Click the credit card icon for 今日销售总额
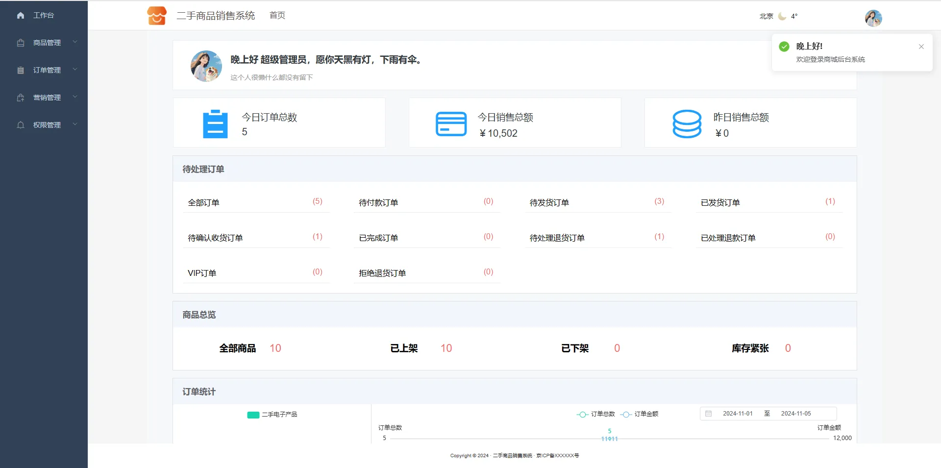This screenshot has height=468, width=941. coord(451,124)
